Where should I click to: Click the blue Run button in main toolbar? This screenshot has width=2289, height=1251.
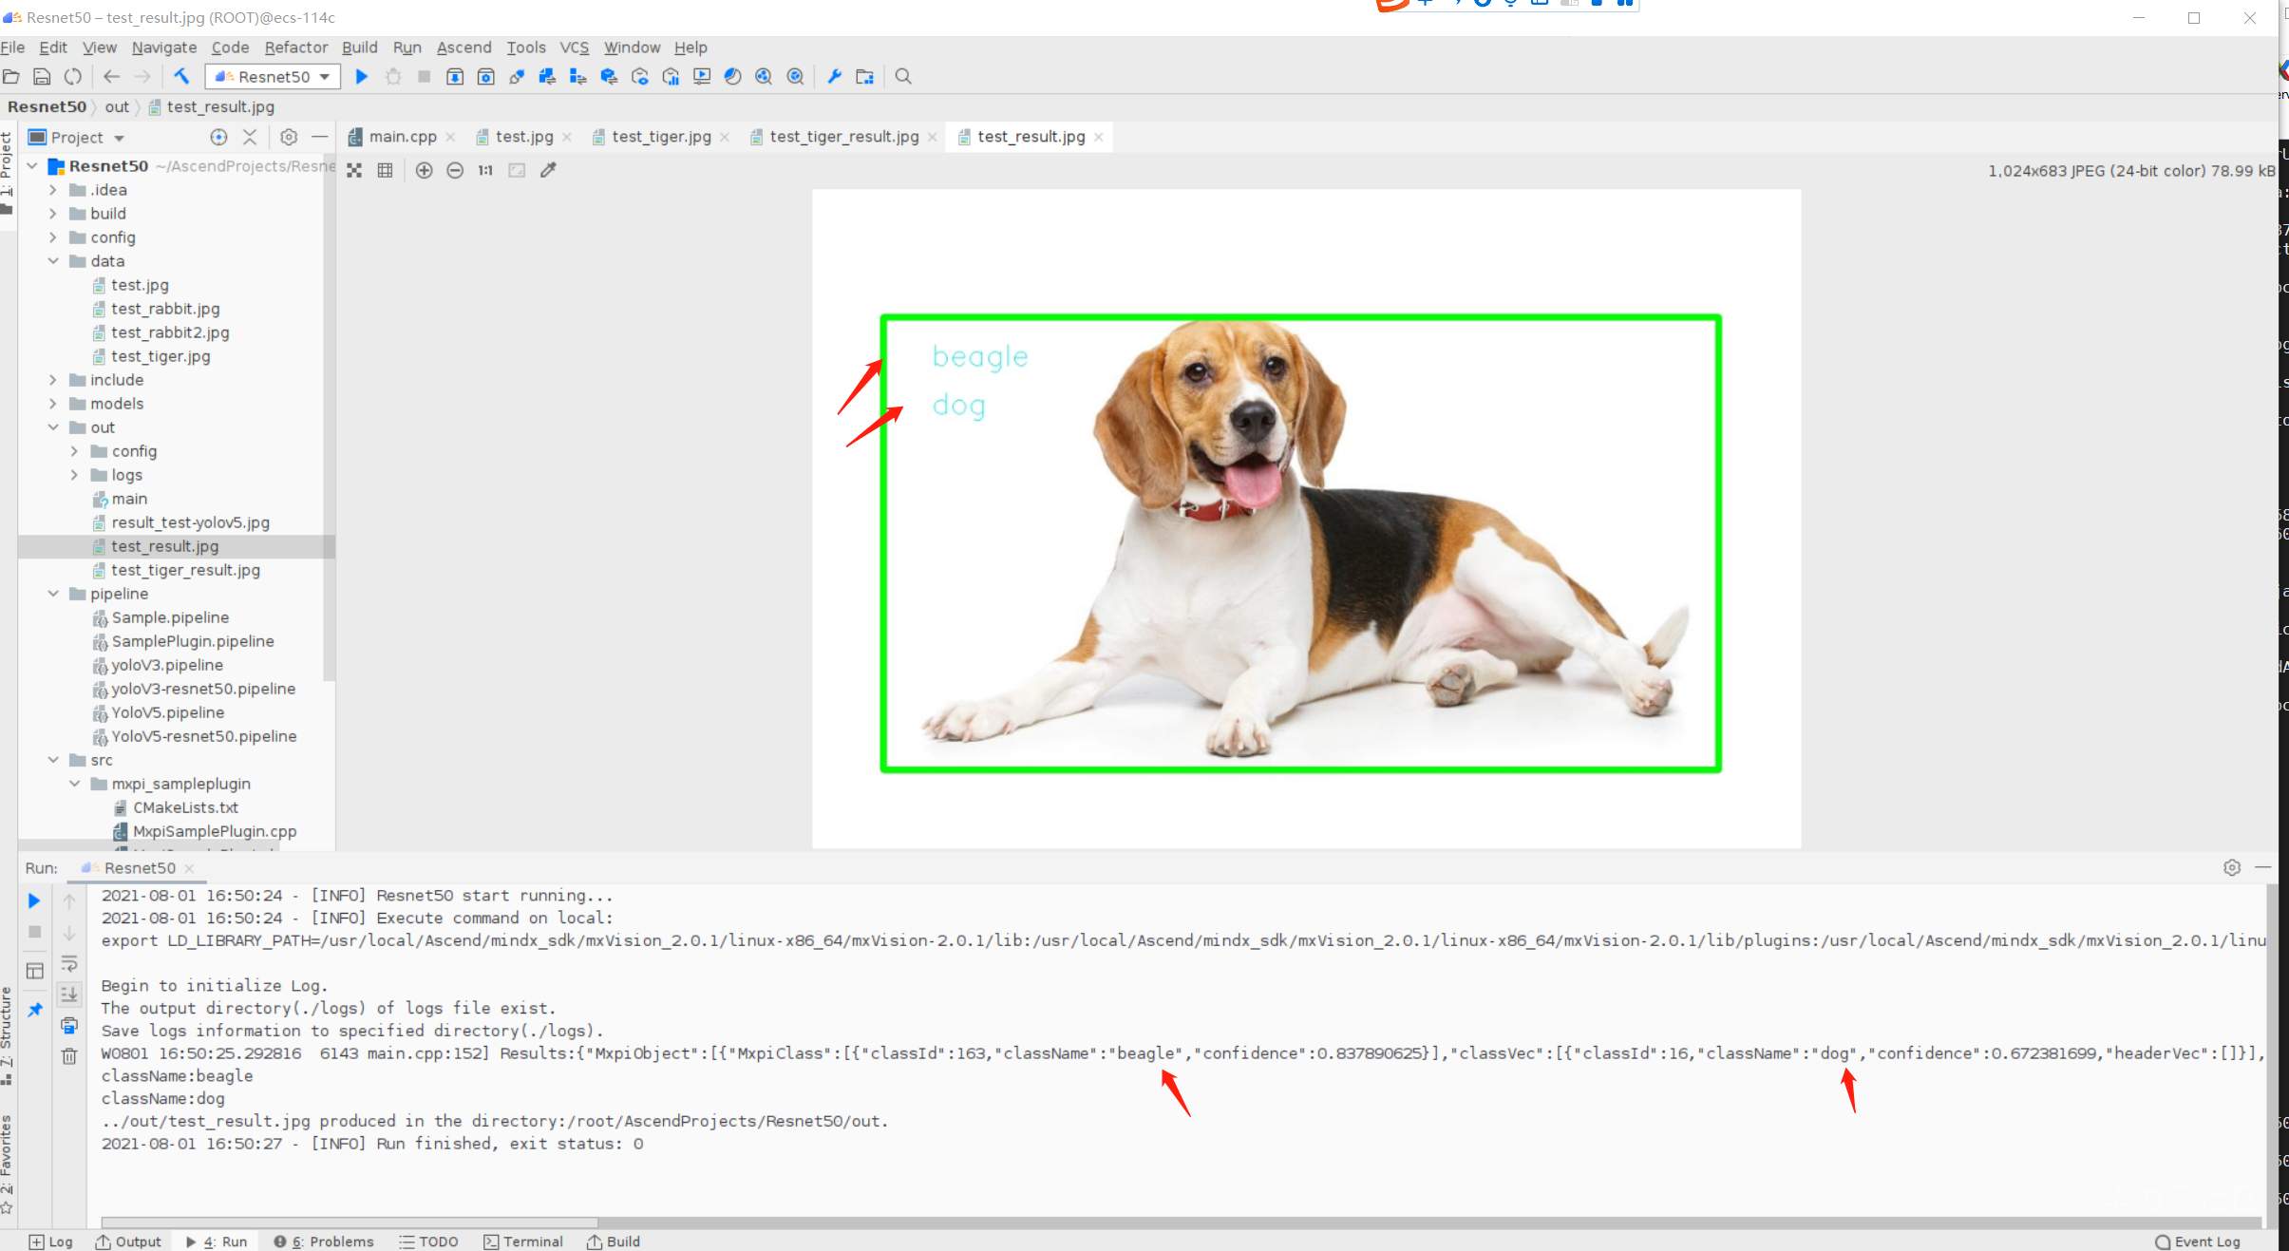point(361,77)
